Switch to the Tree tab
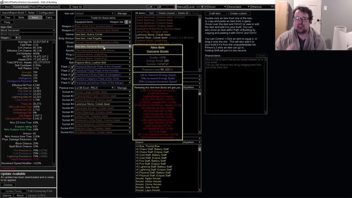352x198 pixels. coord(7,18)
